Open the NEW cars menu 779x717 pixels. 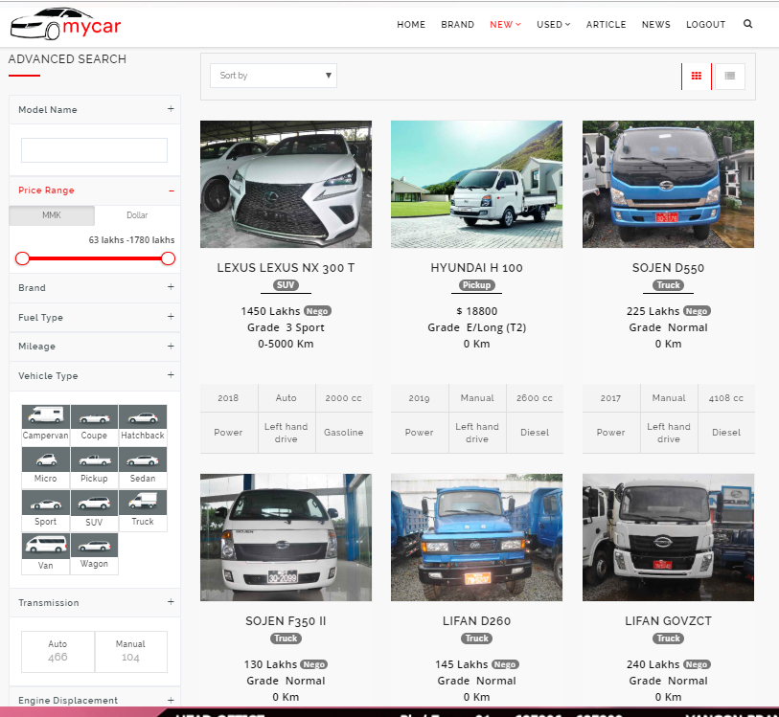click(x=505, y=24)
